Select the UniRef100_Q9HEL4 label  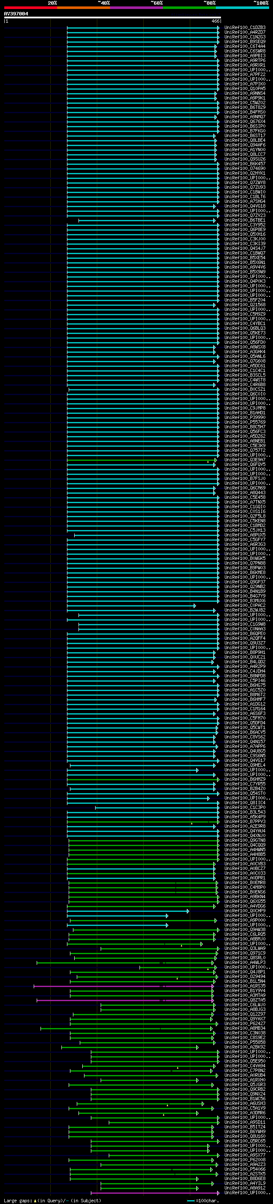coord(245,765)
